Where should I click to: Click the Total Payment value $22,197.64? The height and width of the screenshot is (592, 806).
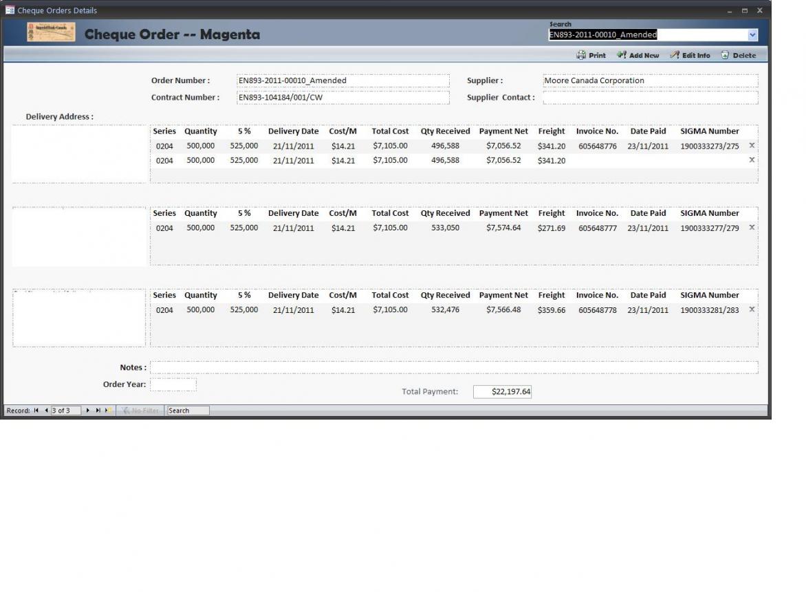(502, 392)
